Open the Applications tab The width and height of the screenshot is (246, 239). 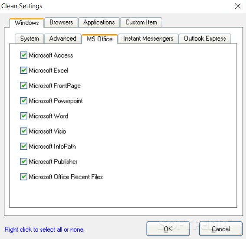(x=99, y=22)
